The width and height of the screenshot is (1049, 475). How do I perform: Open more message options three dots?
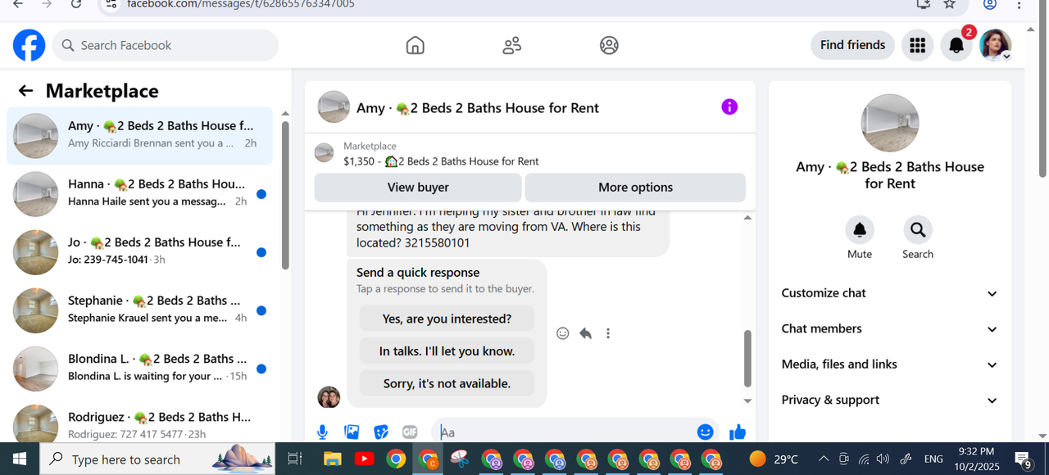coord(608,333)
